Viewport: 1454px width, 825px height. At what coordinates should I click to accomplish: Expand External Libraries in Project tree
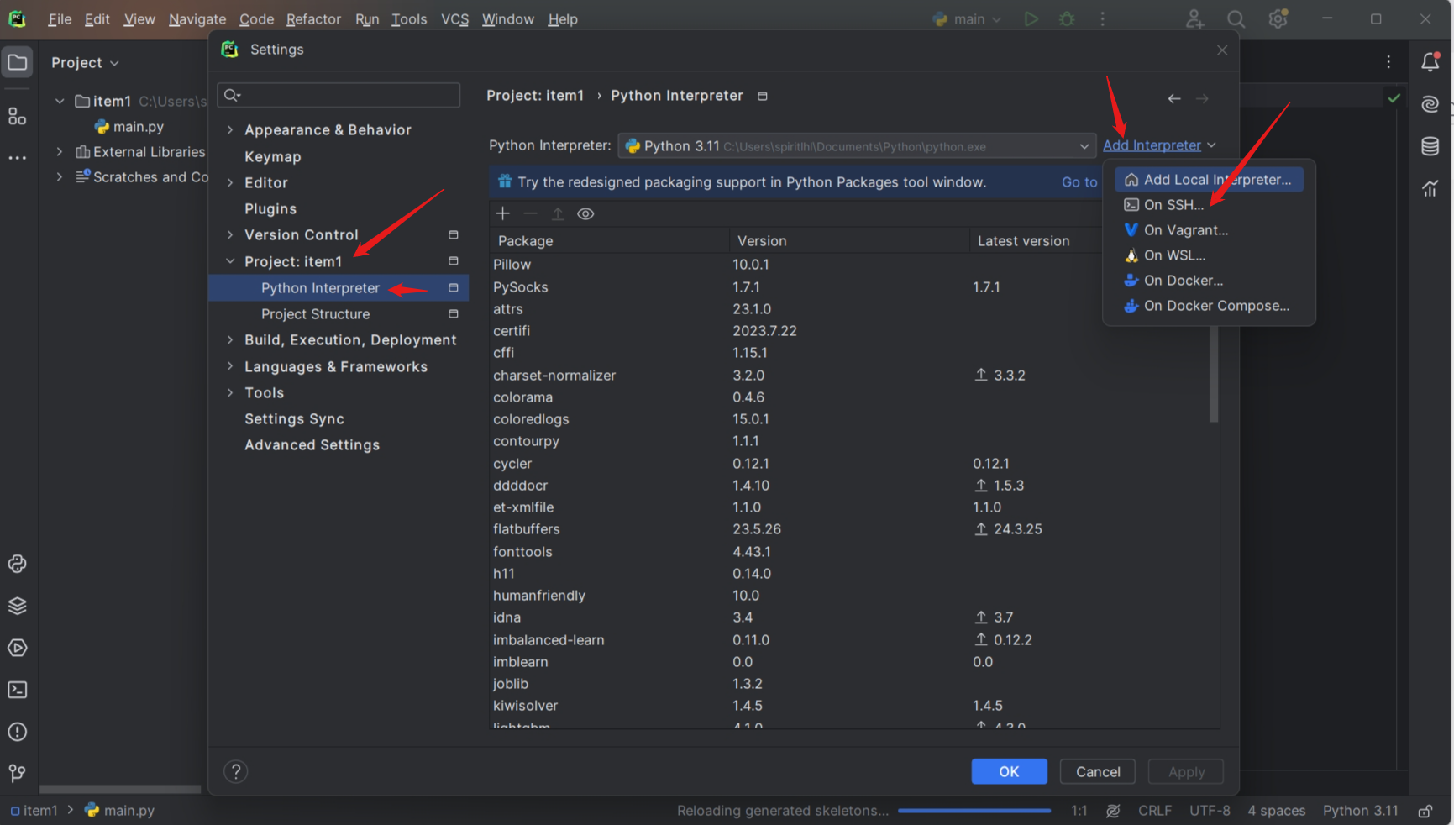60,152
